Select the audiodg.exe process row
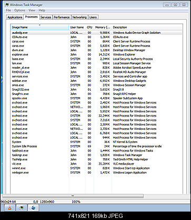Screen dimensions: 191x220 [x=96, y=33]
